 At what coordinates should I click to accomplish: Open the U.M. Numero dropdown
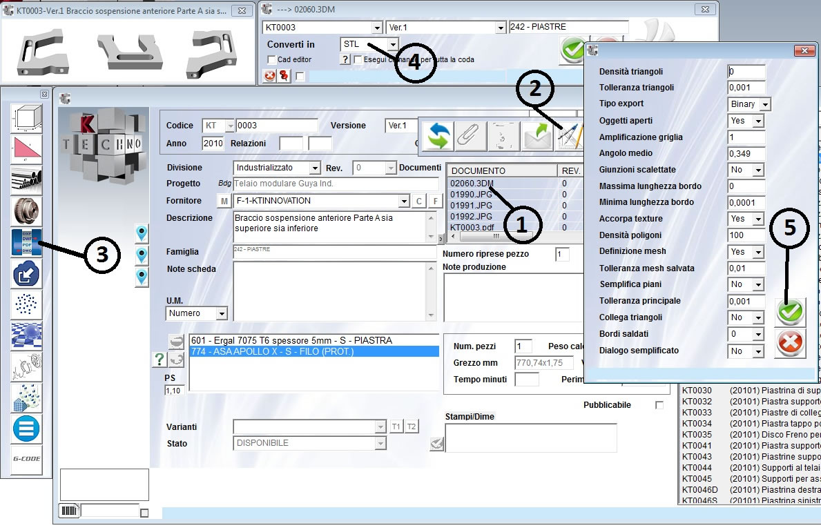[x=222, y=313]
